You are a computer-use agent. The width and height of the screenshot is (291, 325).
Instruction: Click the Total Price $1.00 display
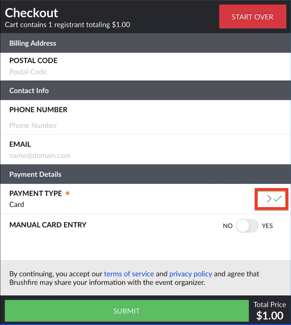[269, 310]
